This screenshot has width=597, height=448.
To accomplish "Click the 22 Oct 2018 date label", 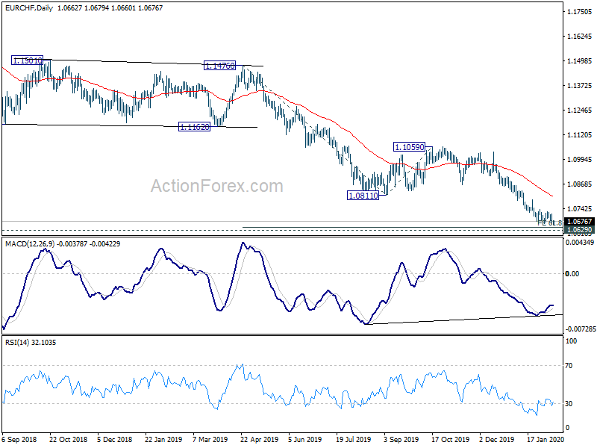I will tap(68, 440).
